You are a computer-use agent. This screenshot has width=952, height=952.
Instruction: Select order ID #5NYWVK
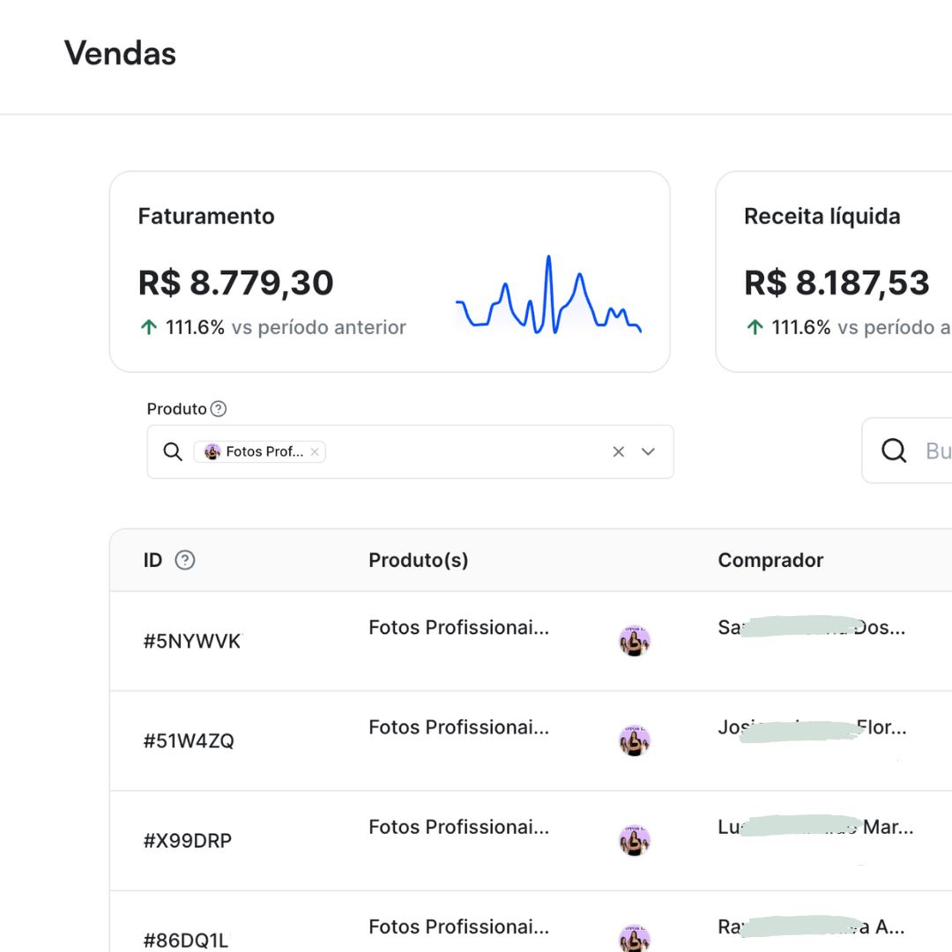(x=192, y=641)
